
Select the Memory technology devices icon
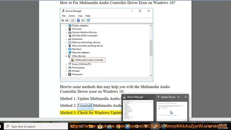pos(70,43)
